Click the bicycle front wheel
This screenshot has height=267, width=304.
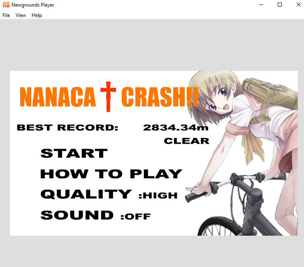pyautogui.click(x=215, y=226)
